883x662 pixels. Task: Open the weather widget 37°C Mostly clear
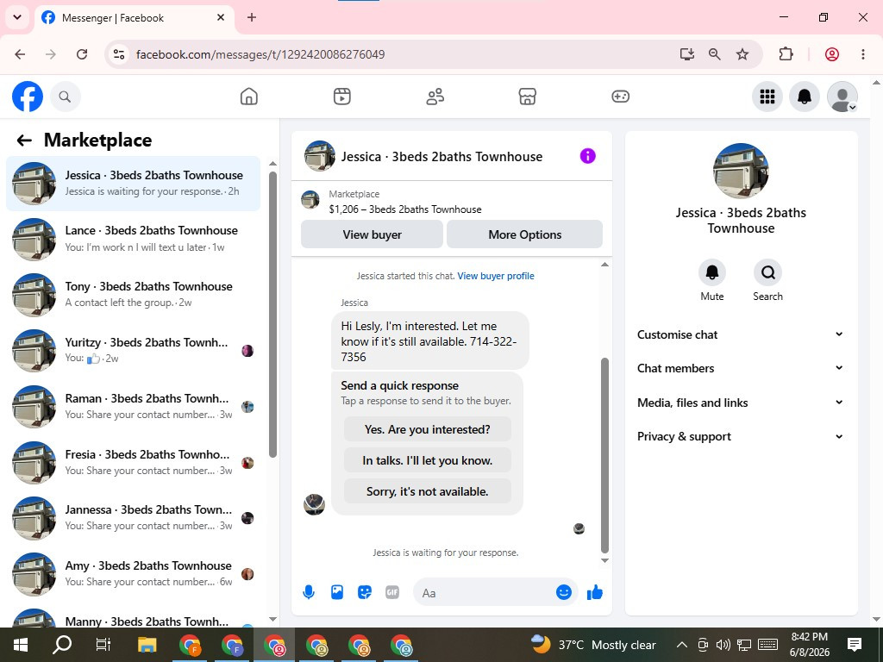[x=593, y=645]
